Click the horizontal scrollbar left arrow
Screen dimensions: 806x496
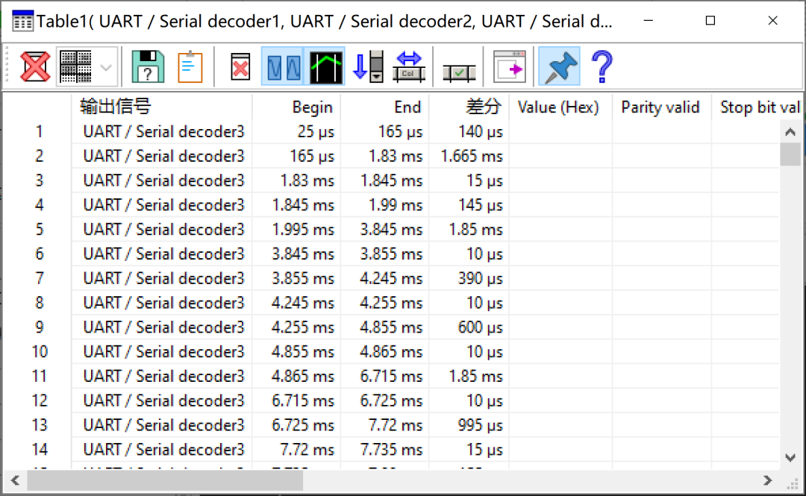pos(16,480)
